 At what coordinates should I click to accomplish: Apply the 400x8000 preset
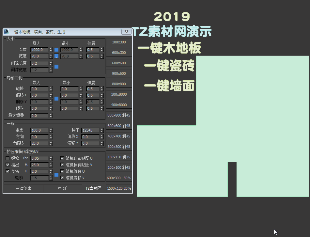point(119,105)
